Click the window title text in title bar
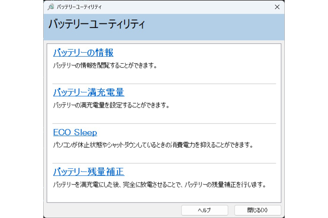The width and height of the screenshot is (328, 218). pyautogui.click(x=79, y=7)
